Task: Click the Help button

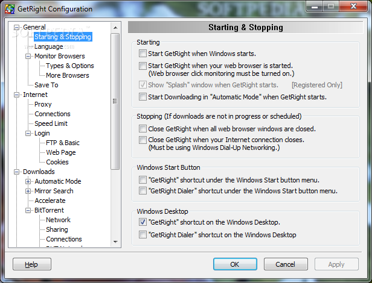Action: (x=32, y=264)
